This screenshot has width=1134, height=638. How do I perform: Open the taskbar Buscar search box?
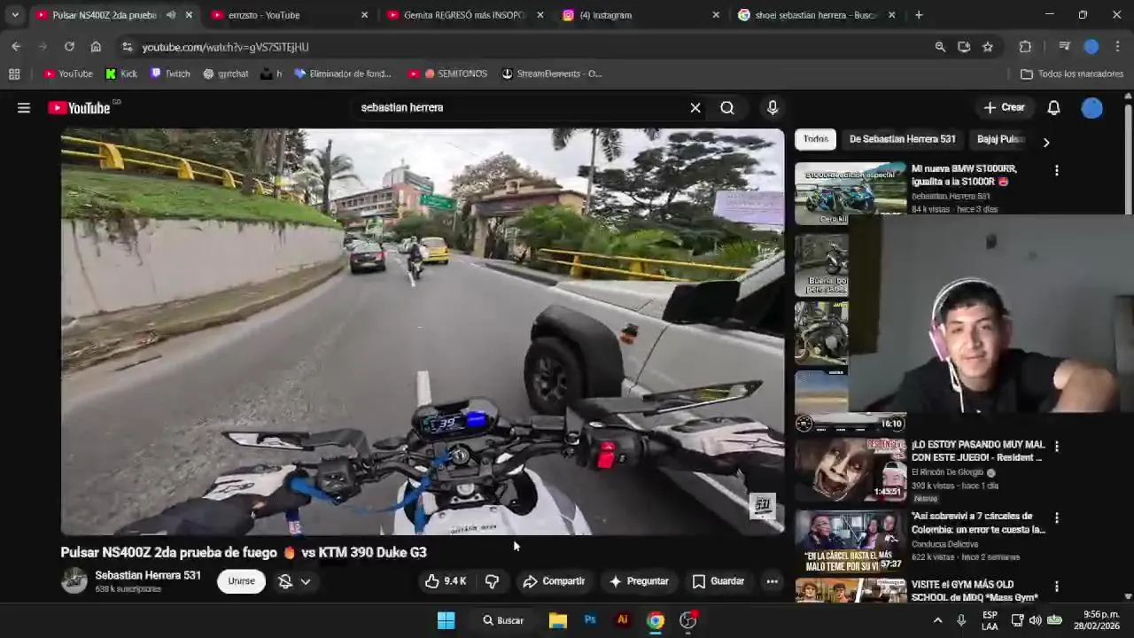pyautogui.click(x=503, y=620)
